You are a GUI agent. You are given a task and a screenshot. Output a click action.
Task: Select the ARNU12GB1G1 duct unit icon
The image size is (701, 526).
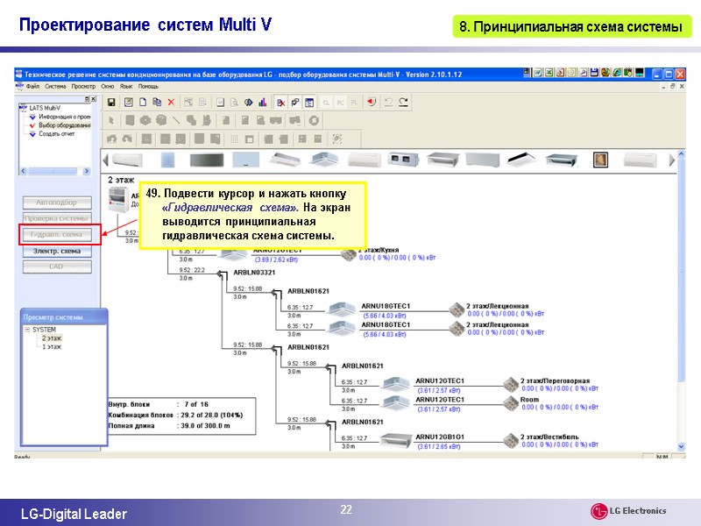pos(397,441)
